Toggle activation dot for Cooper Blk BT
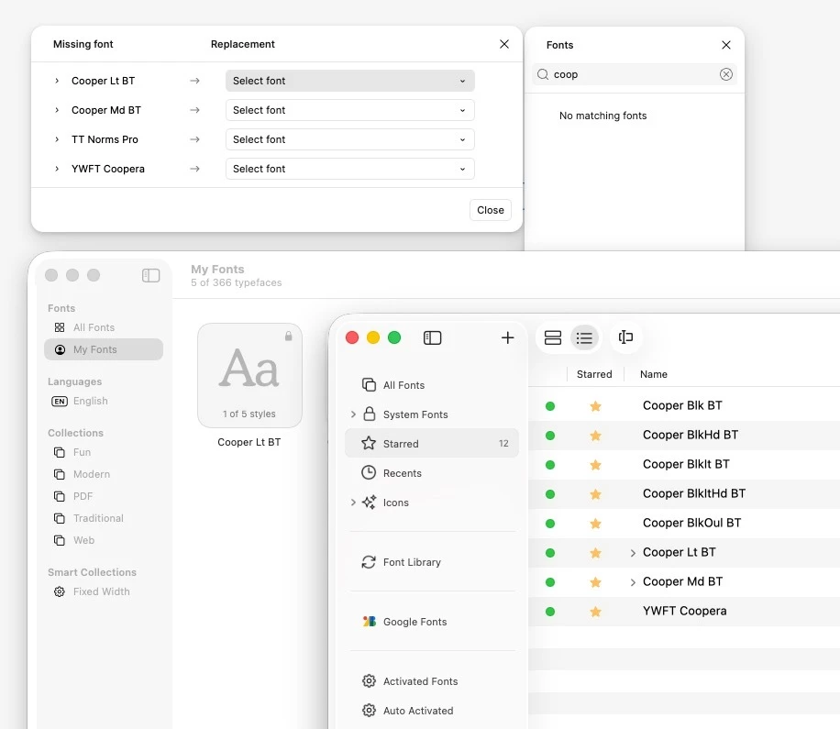The height and width of the screenshot is (729, 840). pyautogui.click(x=550, y=406)
